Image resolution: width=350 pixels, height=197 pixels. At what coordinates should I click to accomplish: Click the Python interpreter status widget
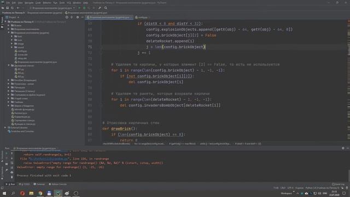coord(322,188)
